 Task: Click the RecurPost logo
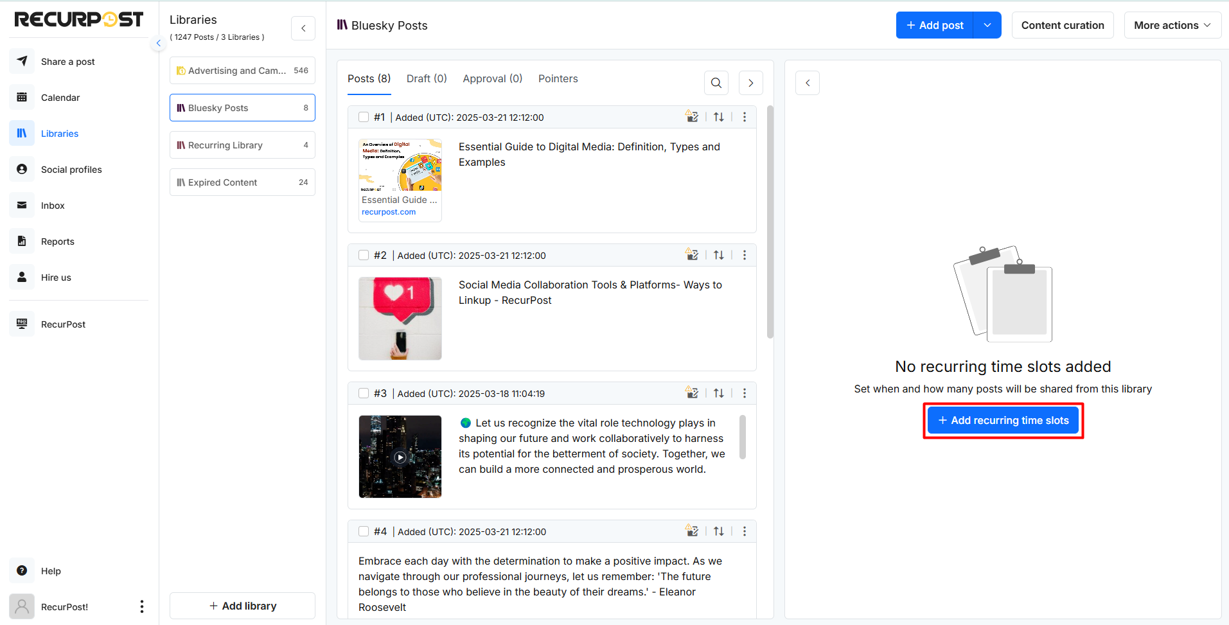pyautogui.click(x=79, y=19)
